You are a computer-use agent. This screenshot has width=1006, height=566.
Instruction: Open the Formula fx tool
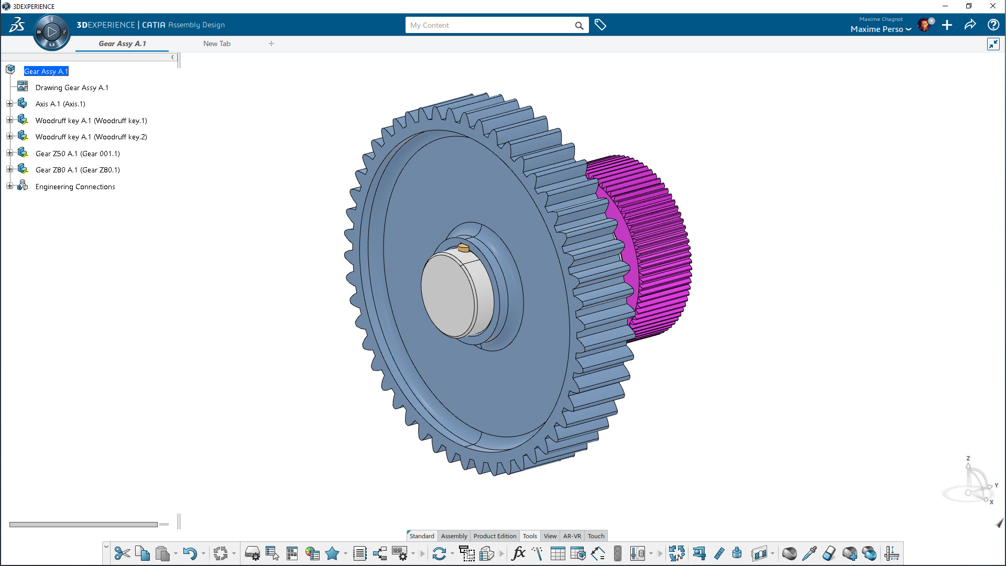[518, 553]
